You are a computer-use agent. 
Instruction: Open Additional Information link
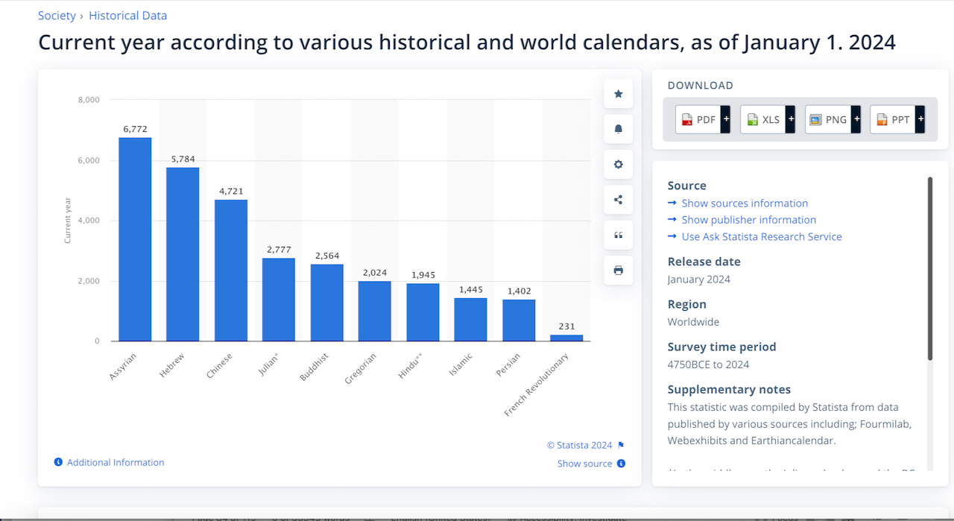116,463
